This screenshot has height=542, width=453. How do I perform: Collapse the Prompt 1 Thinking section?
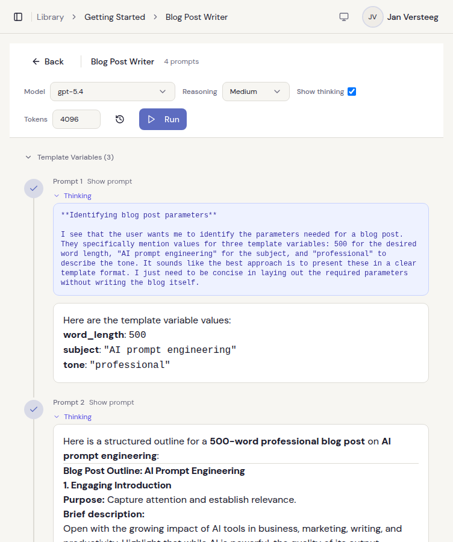[72, 195]
